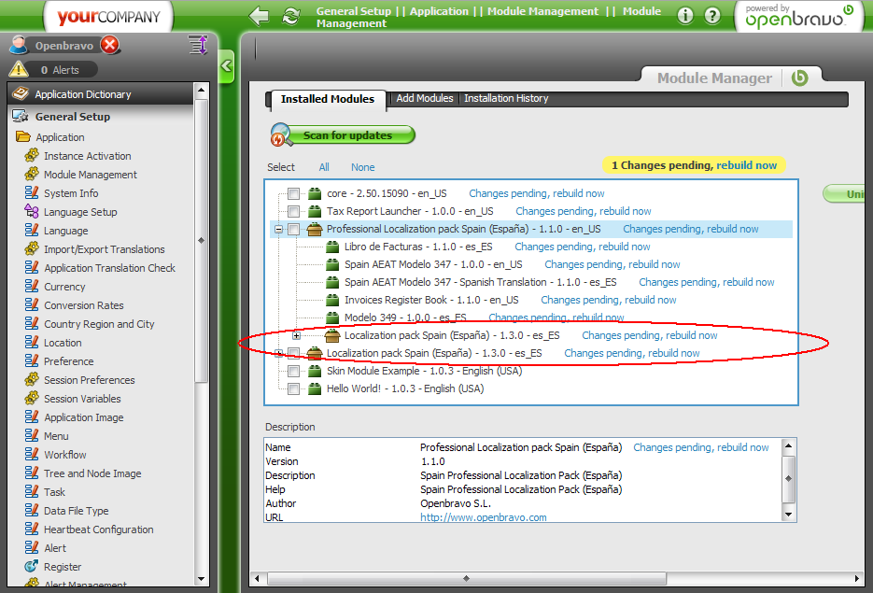Open Data File Type menu item

(x=77, y=511)
